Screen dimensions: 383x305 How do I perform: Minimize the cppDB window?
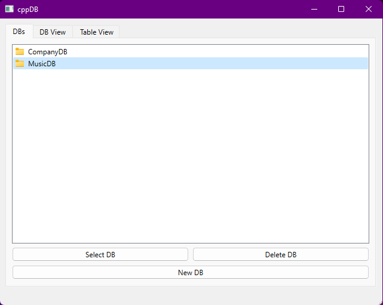(x=314, y=10)
